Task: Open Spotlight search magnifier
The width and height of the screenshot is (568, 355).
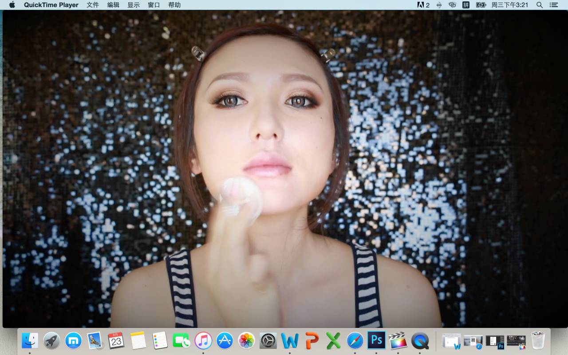Action: [540, 5]
